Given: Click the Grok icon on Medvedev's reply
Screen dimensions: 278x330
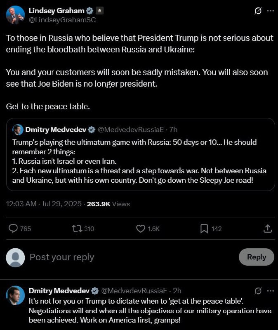Looking at the screenshot, I should click(258, 291).
